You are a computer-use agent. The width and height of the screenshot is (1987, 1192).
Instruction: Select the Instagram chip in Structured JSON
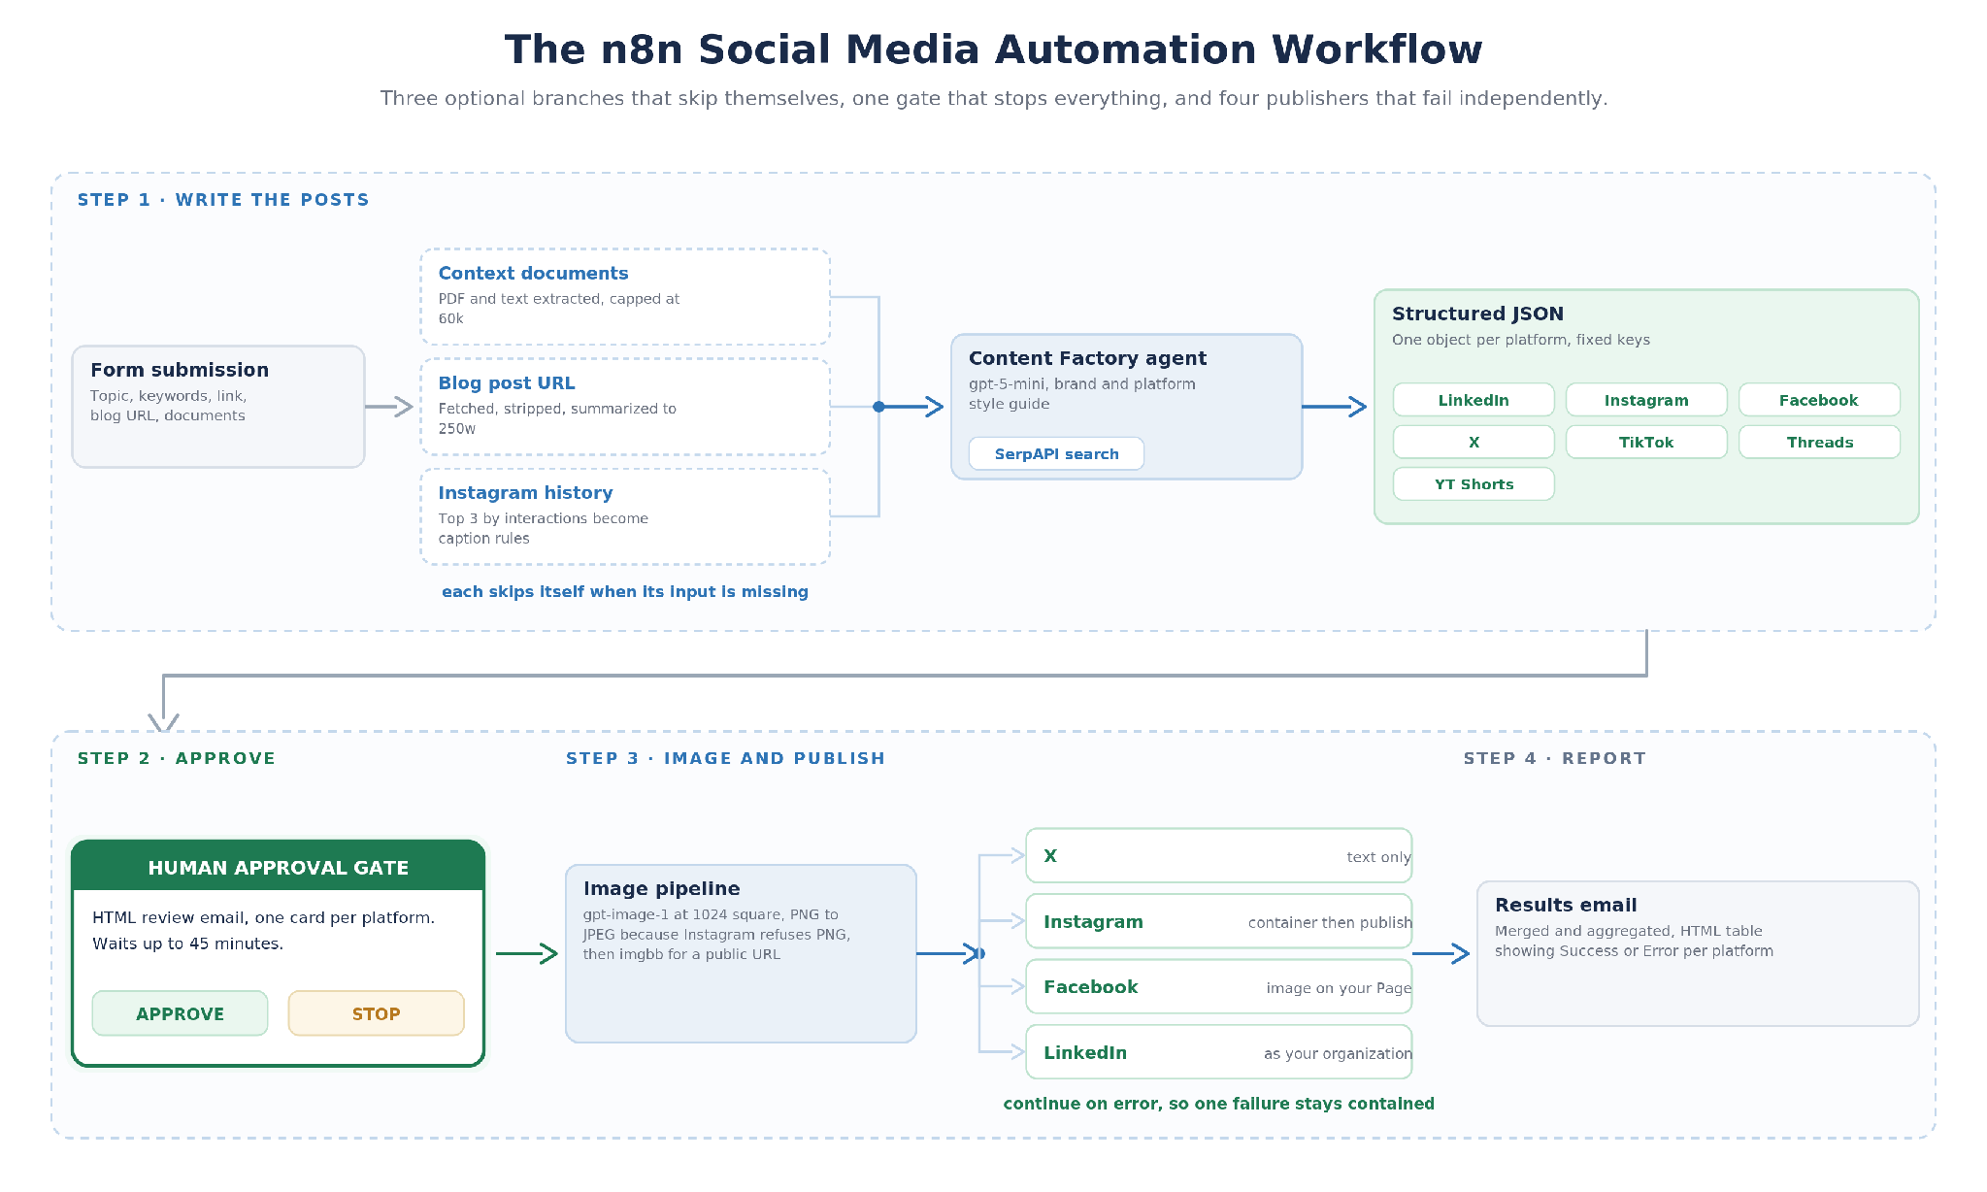[x=1646, y=400]
